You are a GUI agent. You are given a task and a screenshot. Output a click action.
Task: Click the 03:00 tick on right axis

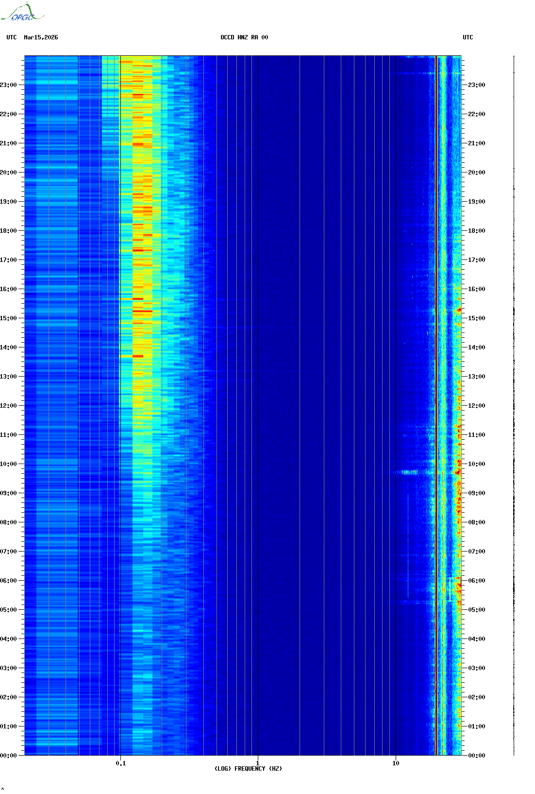(x=476, y=668)
